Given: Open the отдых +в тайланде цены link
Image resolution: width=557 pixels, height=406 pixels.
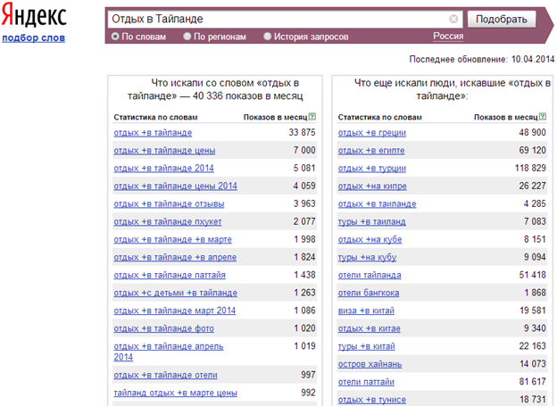Looking at the screenshot, I should pyautogui.click(x=164, y=151).
